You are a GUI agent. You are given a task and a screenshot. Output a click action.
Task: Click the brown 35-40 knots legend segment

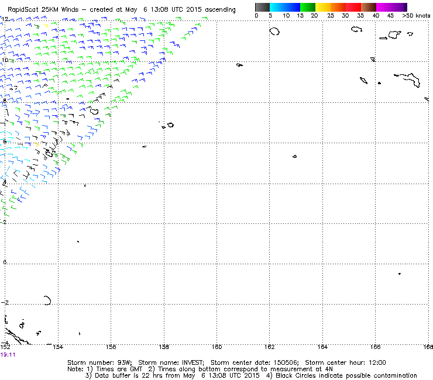369,7
